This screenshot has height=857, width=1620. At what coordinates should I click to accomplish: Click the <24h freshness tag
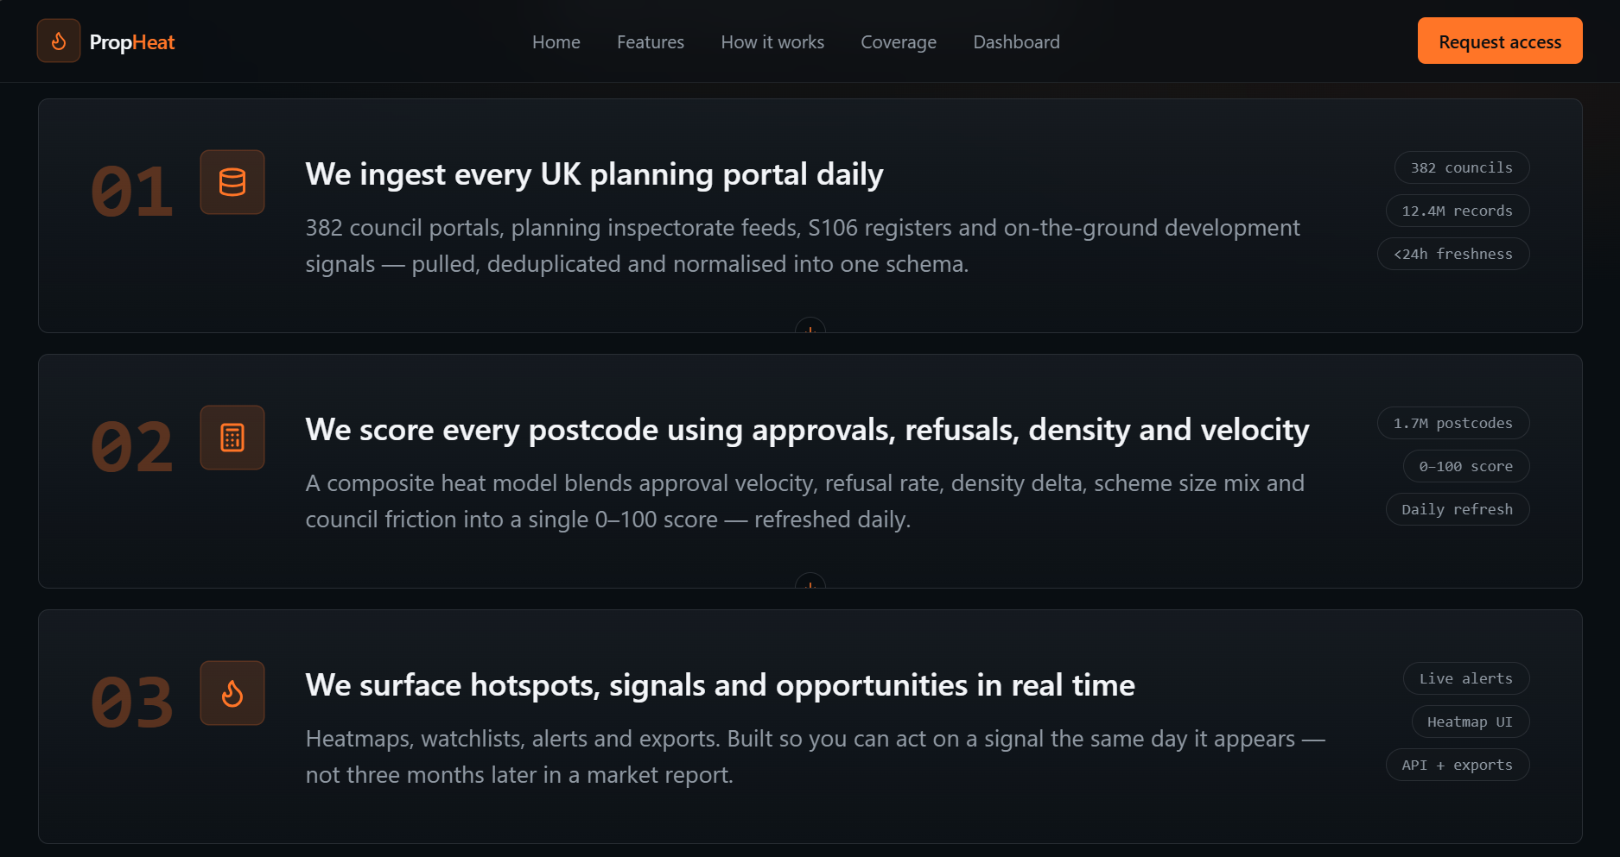click(1453, 254)
